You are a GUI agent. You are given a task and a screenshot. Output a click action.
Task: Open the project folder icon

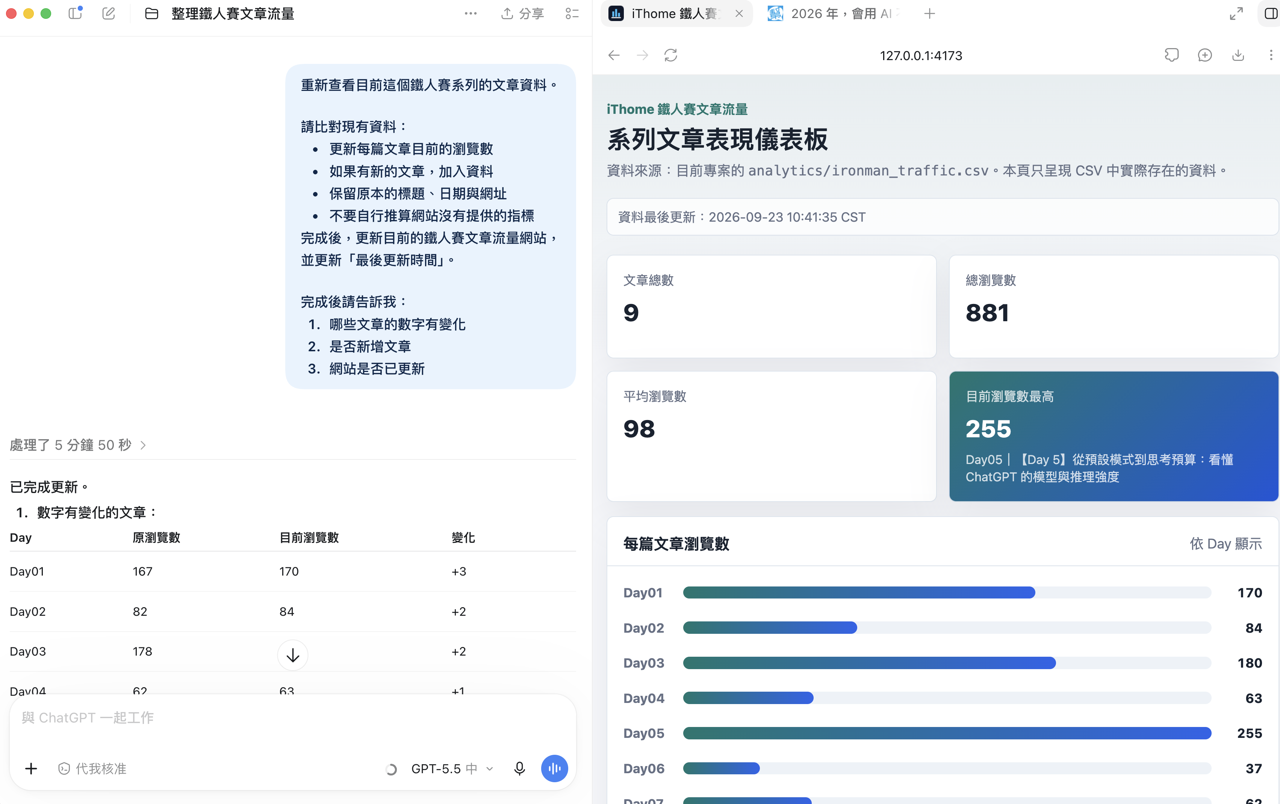151,14
